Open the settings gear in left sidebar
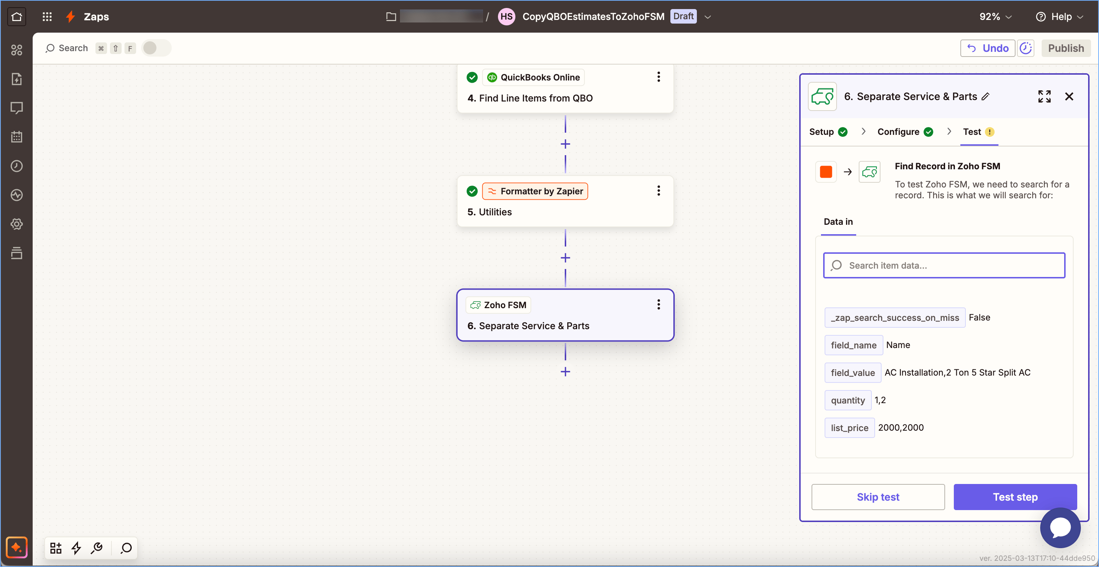This screenshot has height=567, width=1099. pyautogui.click(x=17, y=224)
